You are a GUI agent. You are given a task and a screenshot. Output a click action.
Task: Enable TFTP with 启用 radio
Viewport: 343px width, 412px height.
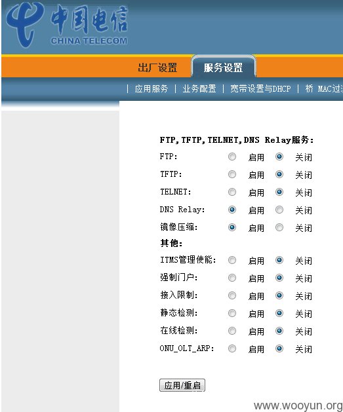[232, 174]
